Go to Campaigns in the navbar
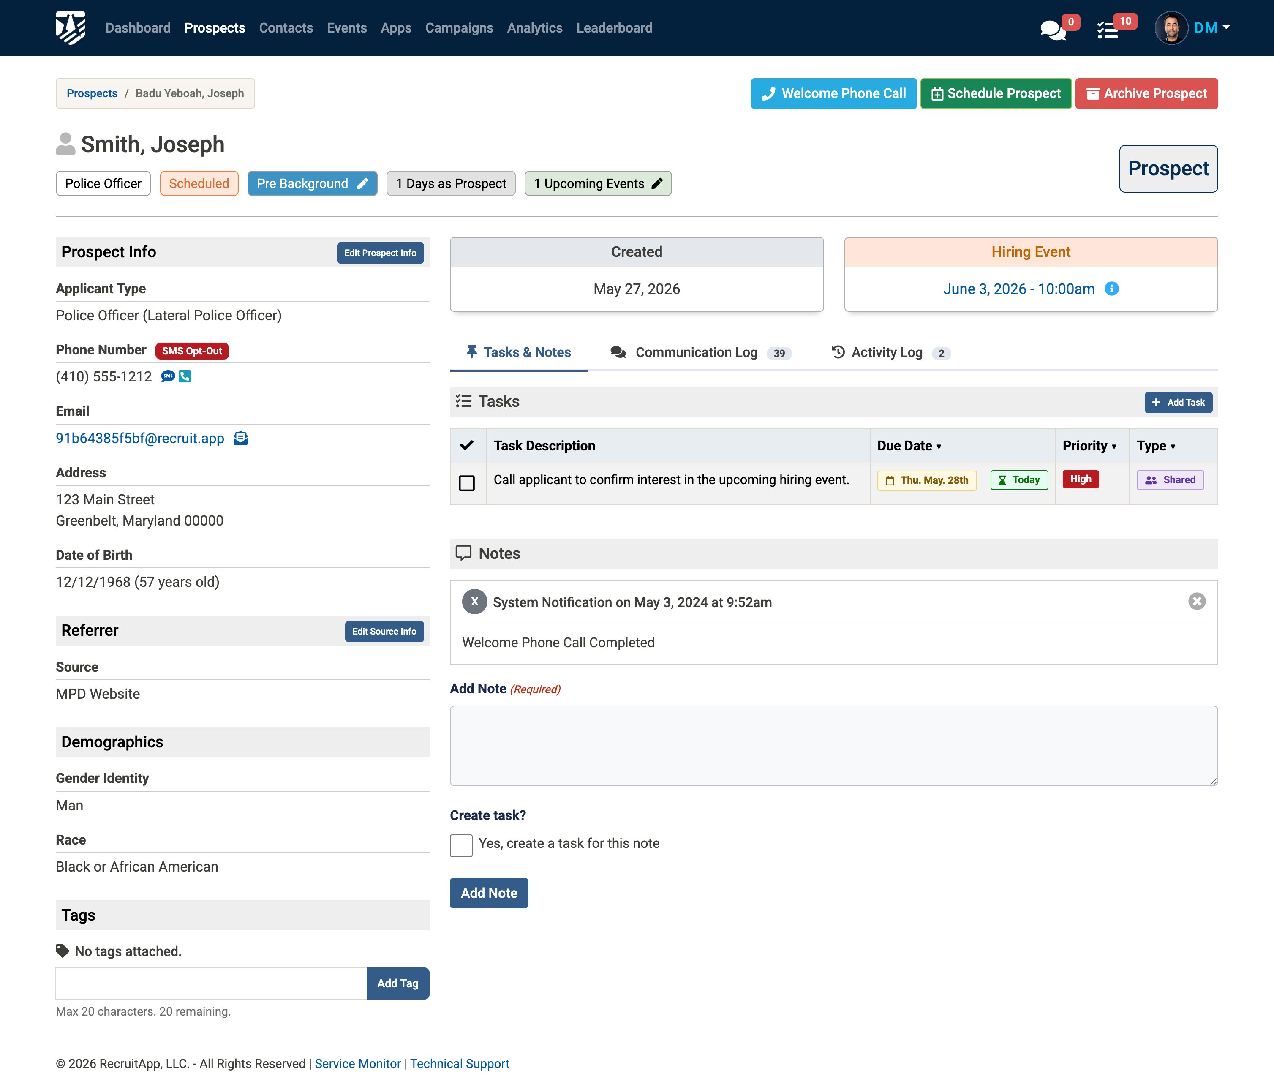Screen dimensions: 1274x1087 point(459,27)
